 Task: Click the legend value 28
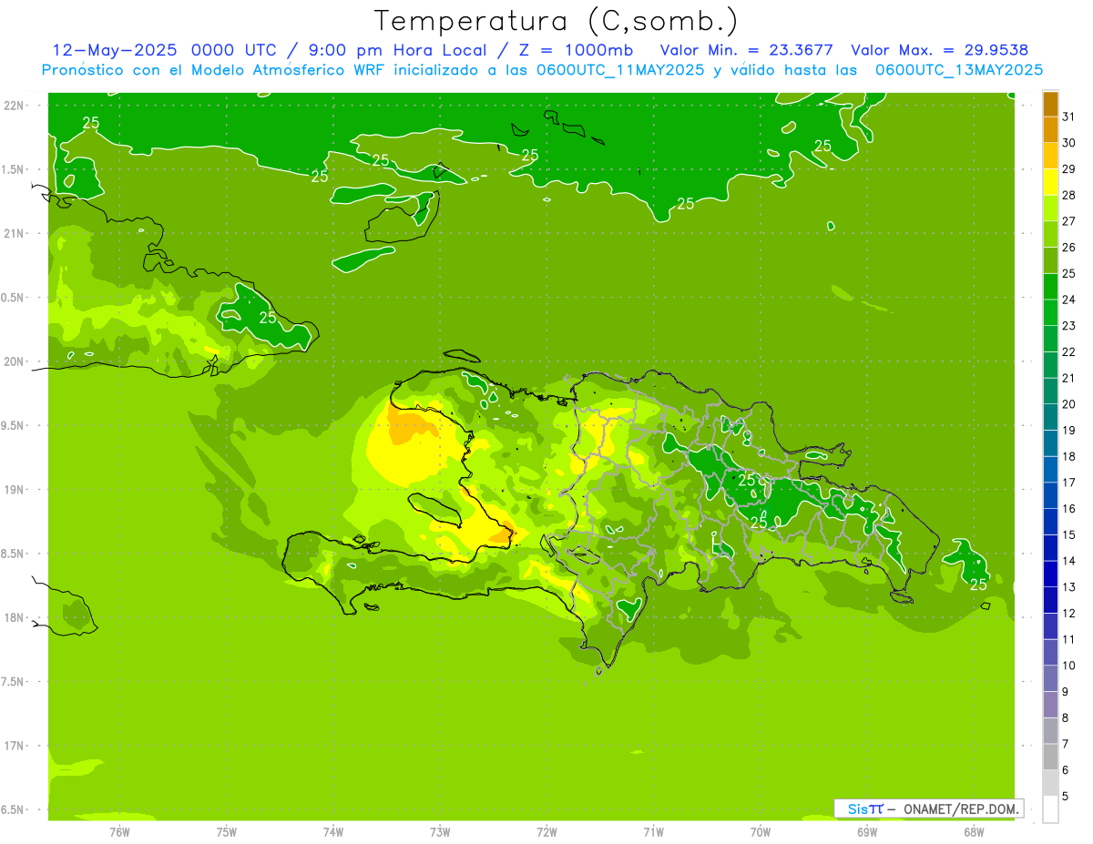[1068, 195]
